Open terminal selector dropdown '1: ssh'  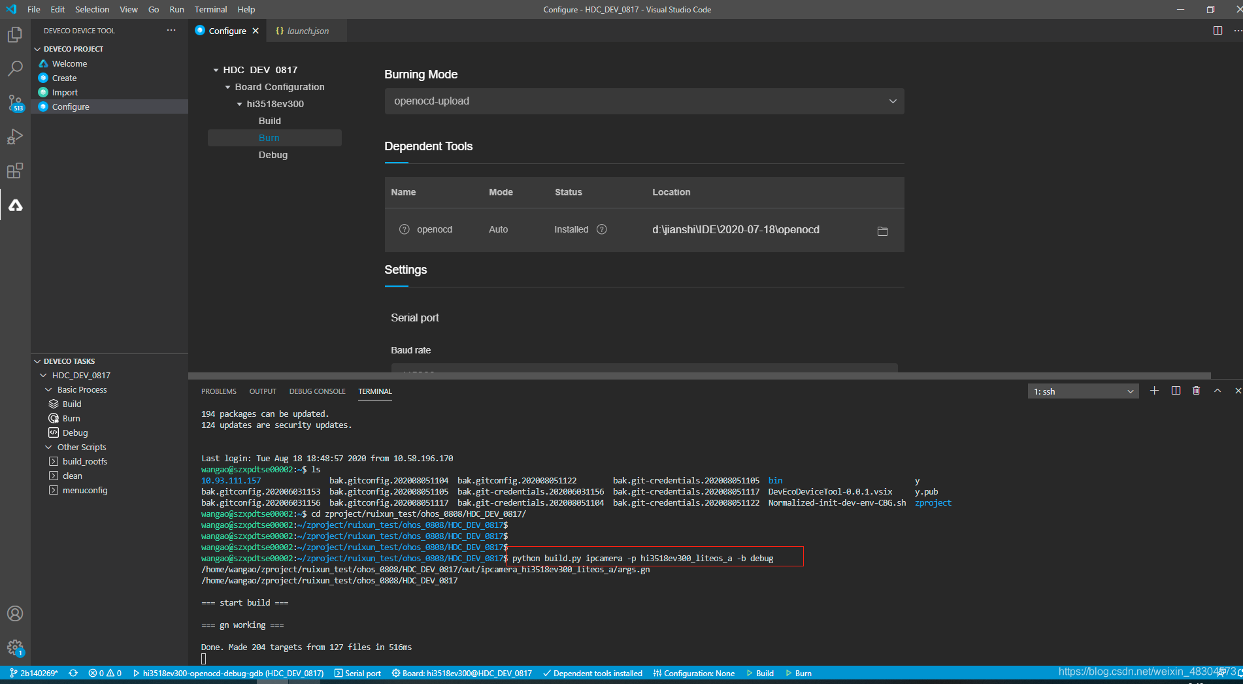coord(1083,391)
